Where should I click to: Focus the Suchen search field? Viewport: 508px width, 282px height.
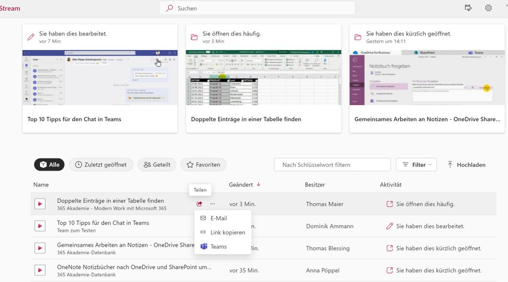coord(257,8)
